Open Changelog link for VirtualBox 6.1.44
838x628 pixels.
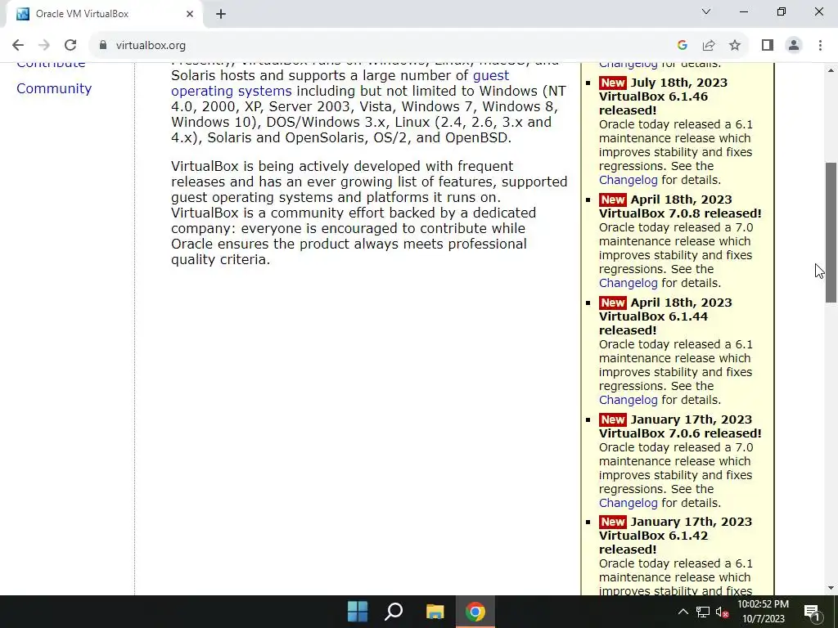pyautogui.click(x=628, y=400)
